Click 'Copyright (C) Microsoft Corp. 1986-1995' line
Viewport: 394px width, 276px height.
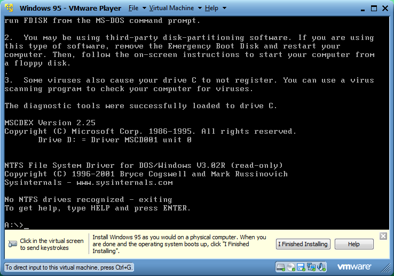click(x=151, y=132)
